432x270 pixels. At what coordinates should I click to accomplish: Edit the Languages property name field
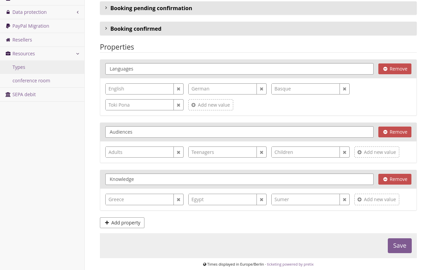click(239, 69)
